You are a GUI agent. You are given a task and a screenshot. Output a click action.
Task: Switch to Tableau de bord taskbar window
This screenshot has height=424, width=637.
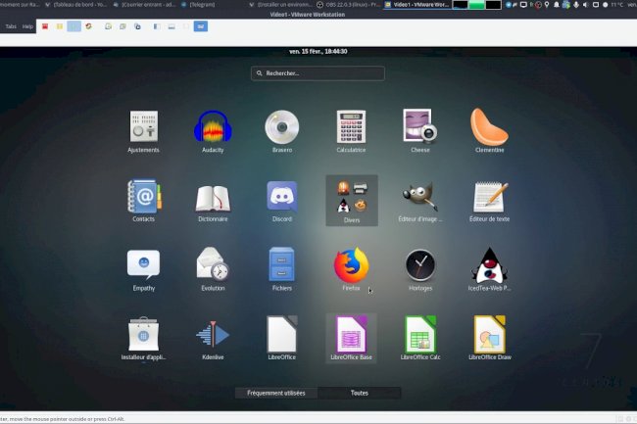(x=76, y=5)
